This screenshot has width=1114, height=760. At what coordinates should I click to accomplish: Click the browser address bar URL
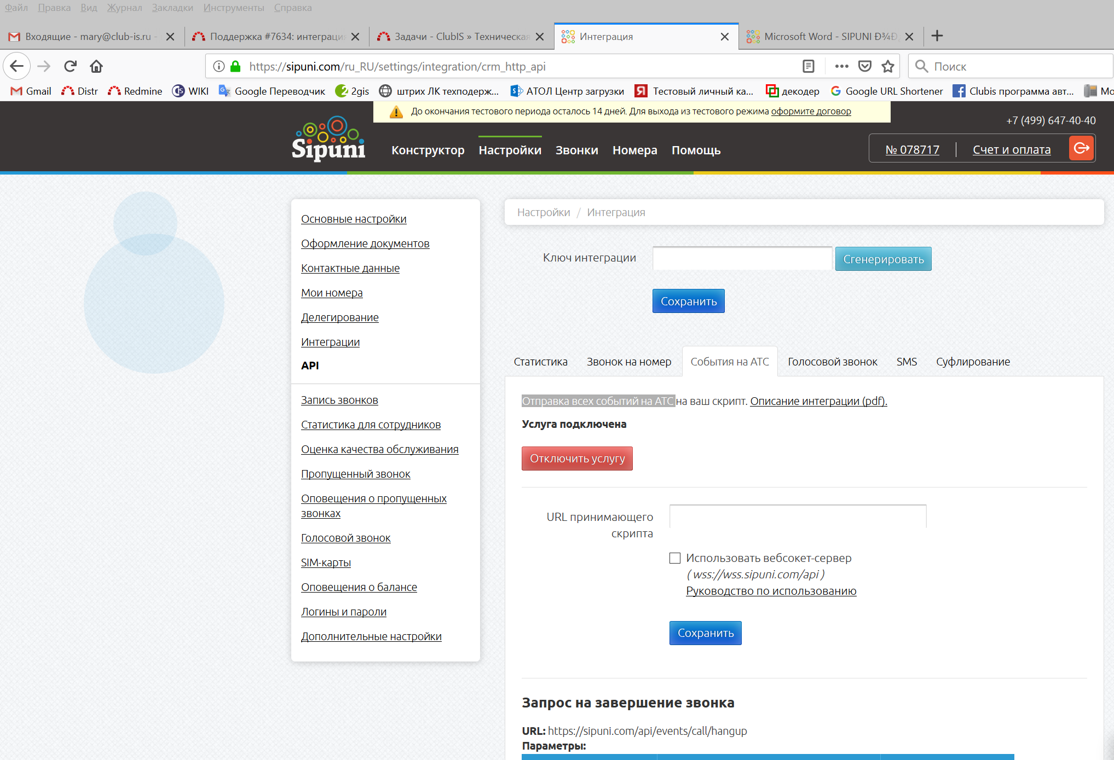[x=397, y=66]
